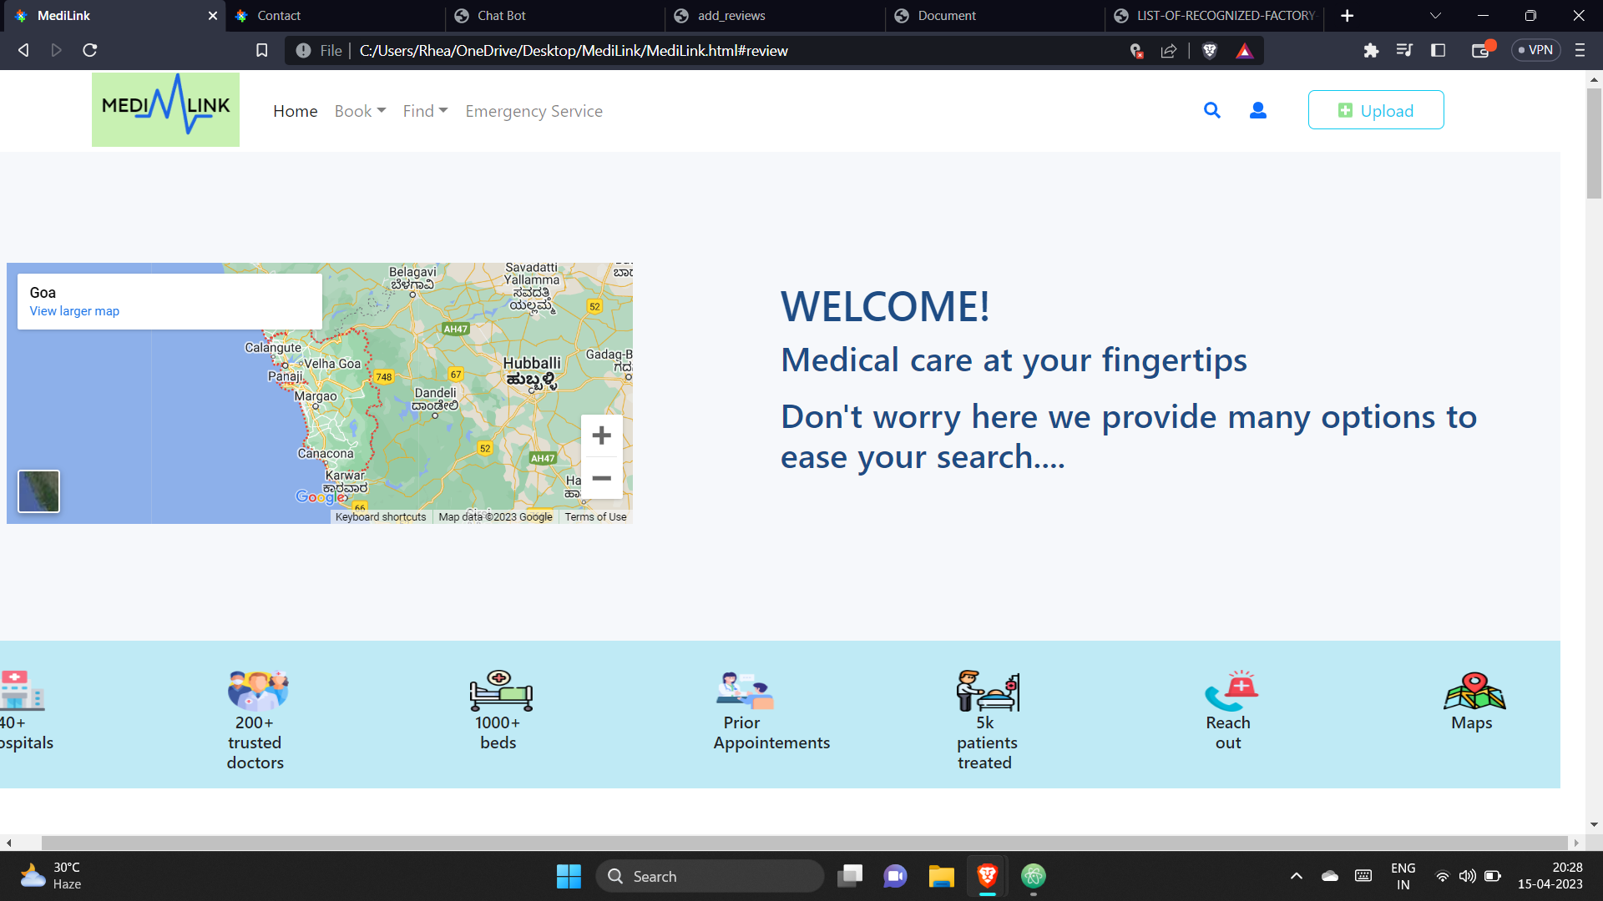The height and width of the screenshot is (901, 1603).
Task: Click the 5k patients treated icon
Action: pyautogui.click(x=988, y=691)
